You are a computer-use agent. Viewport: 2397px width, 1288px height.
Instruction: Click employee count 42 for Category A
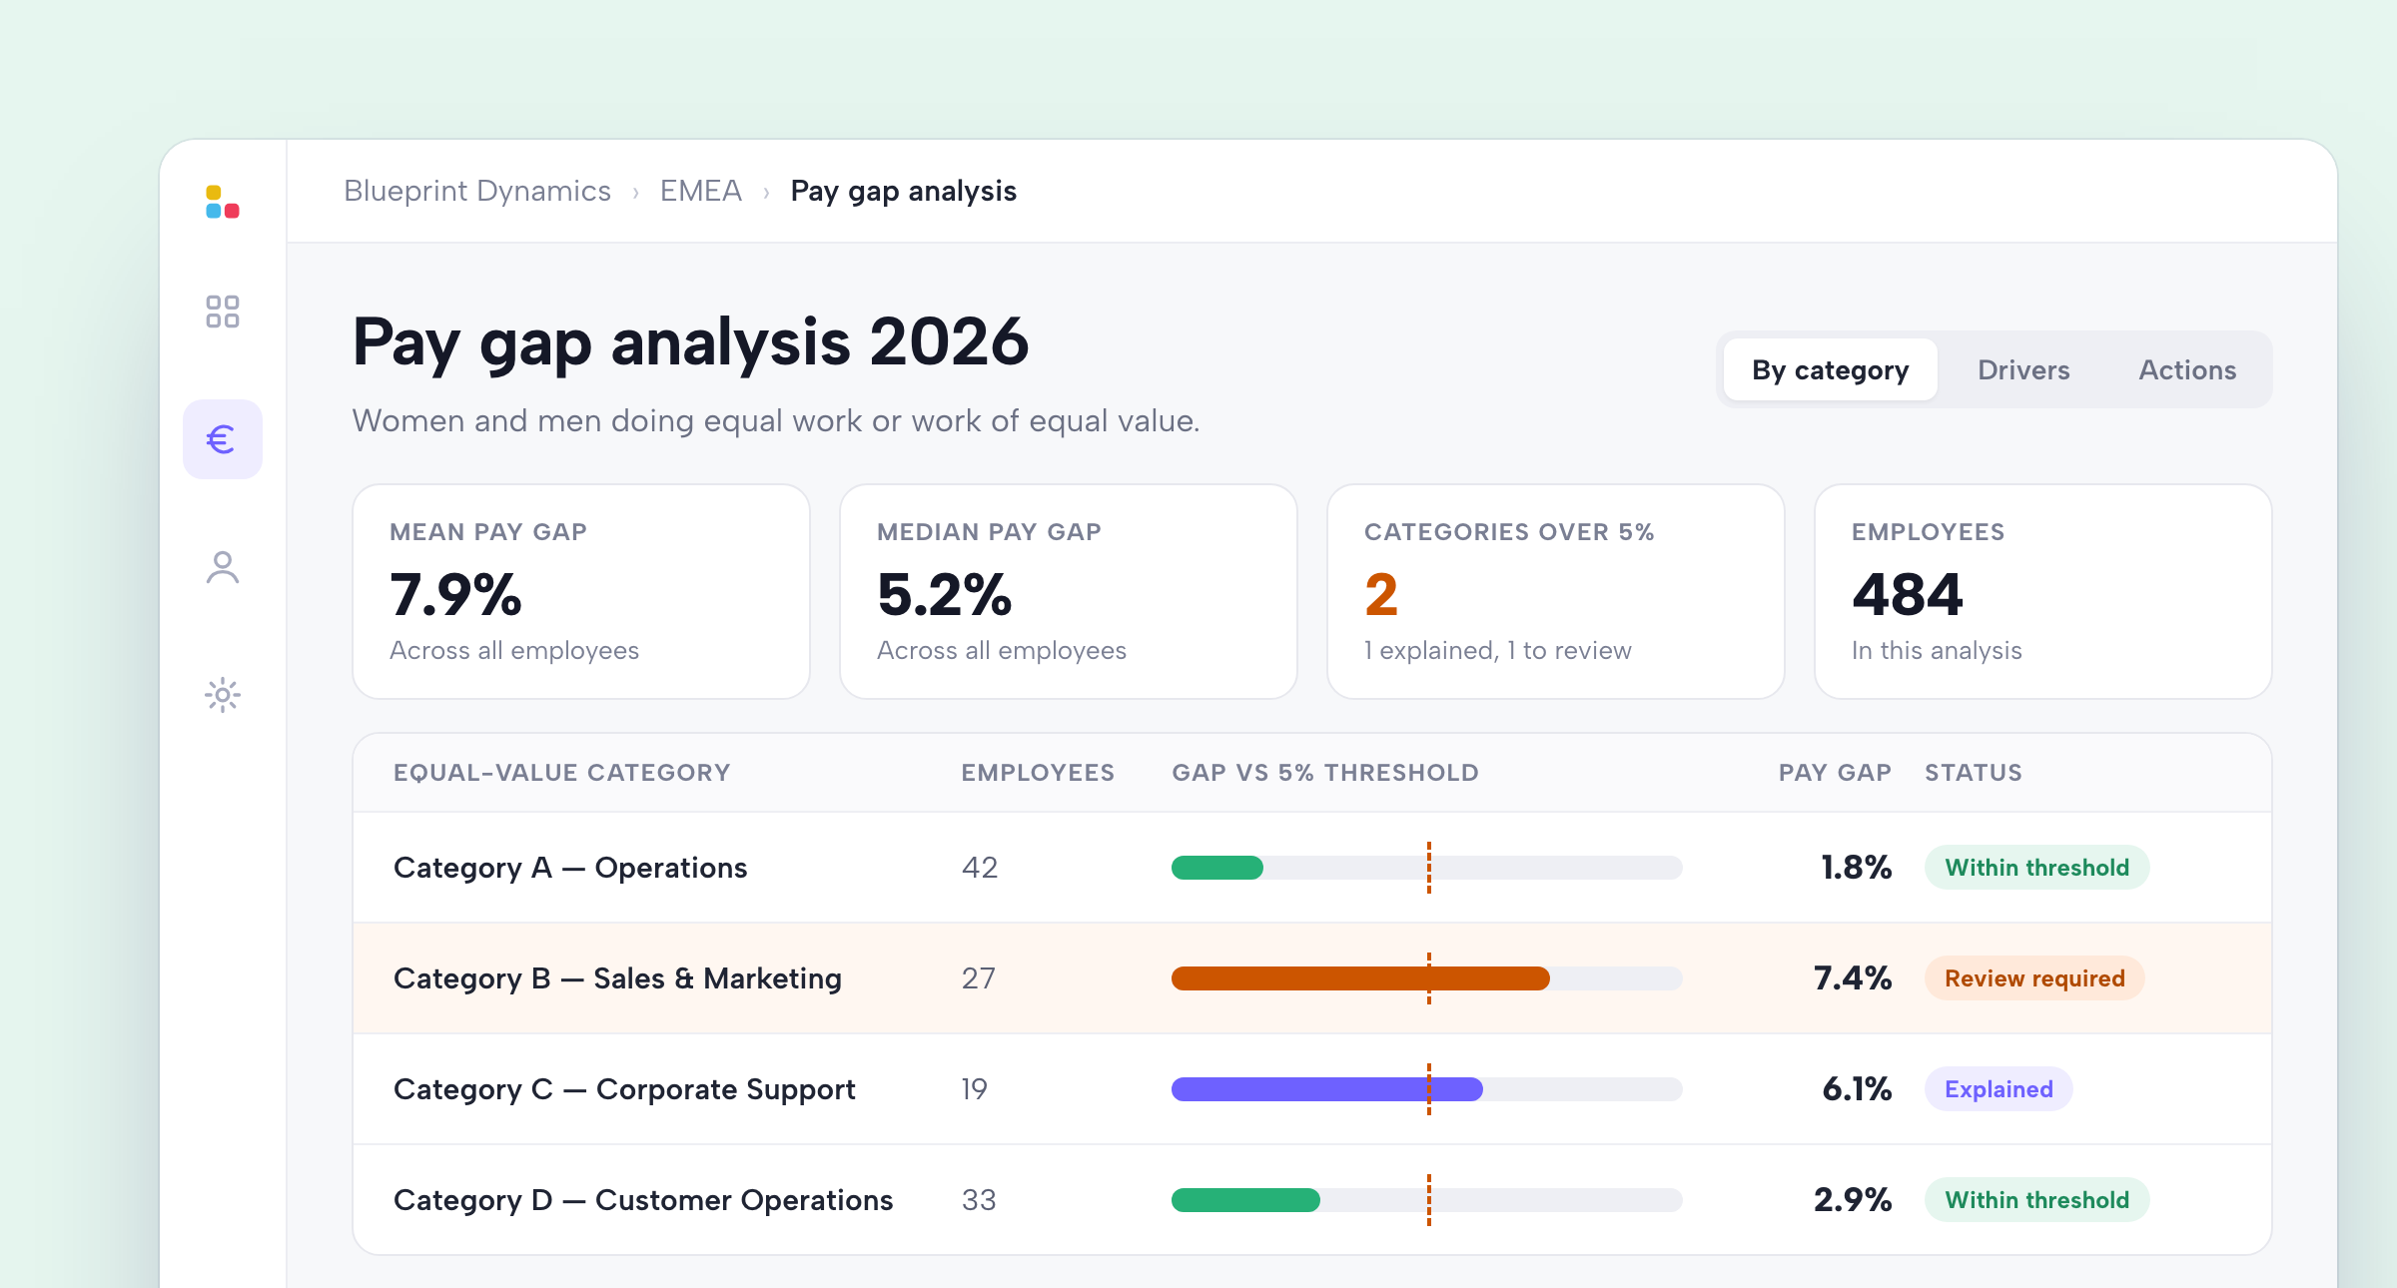980,868
